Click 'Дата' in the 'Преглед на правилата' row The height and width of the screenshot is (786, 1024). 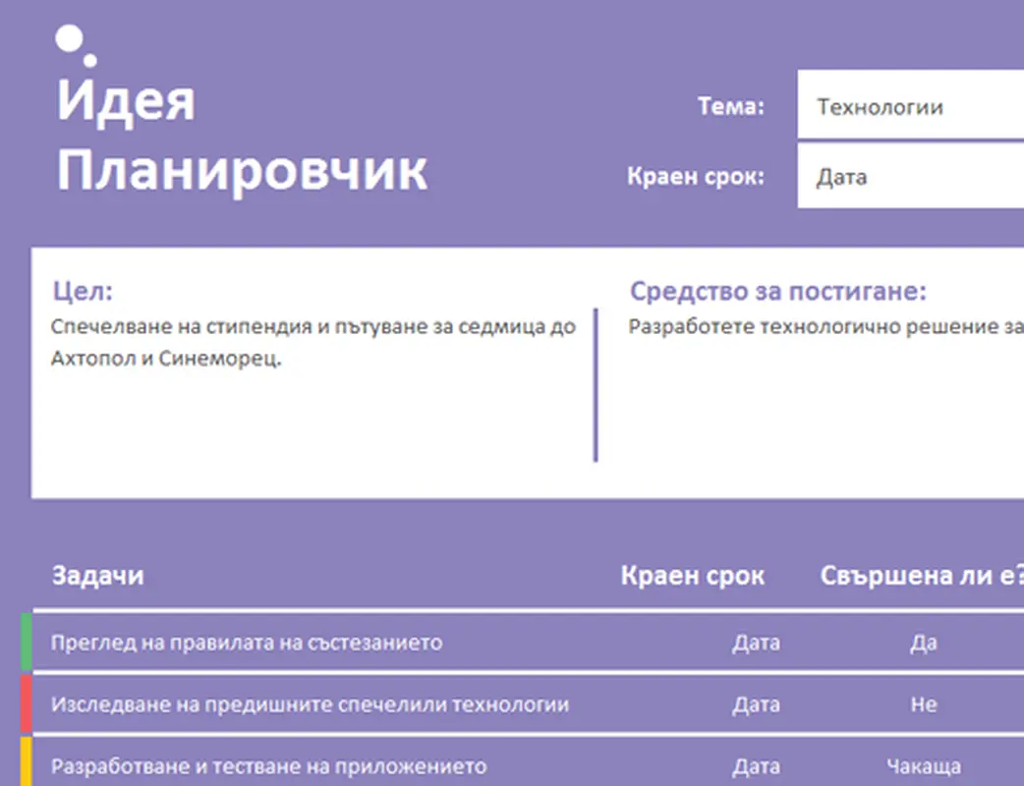pyautogui.click(x=756, y=643)
